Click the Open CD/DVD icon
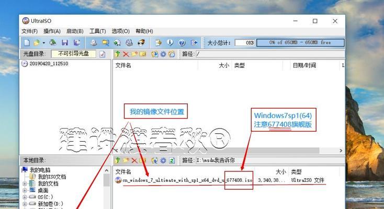This screenshot has width=384, height=209. (53, 43)
